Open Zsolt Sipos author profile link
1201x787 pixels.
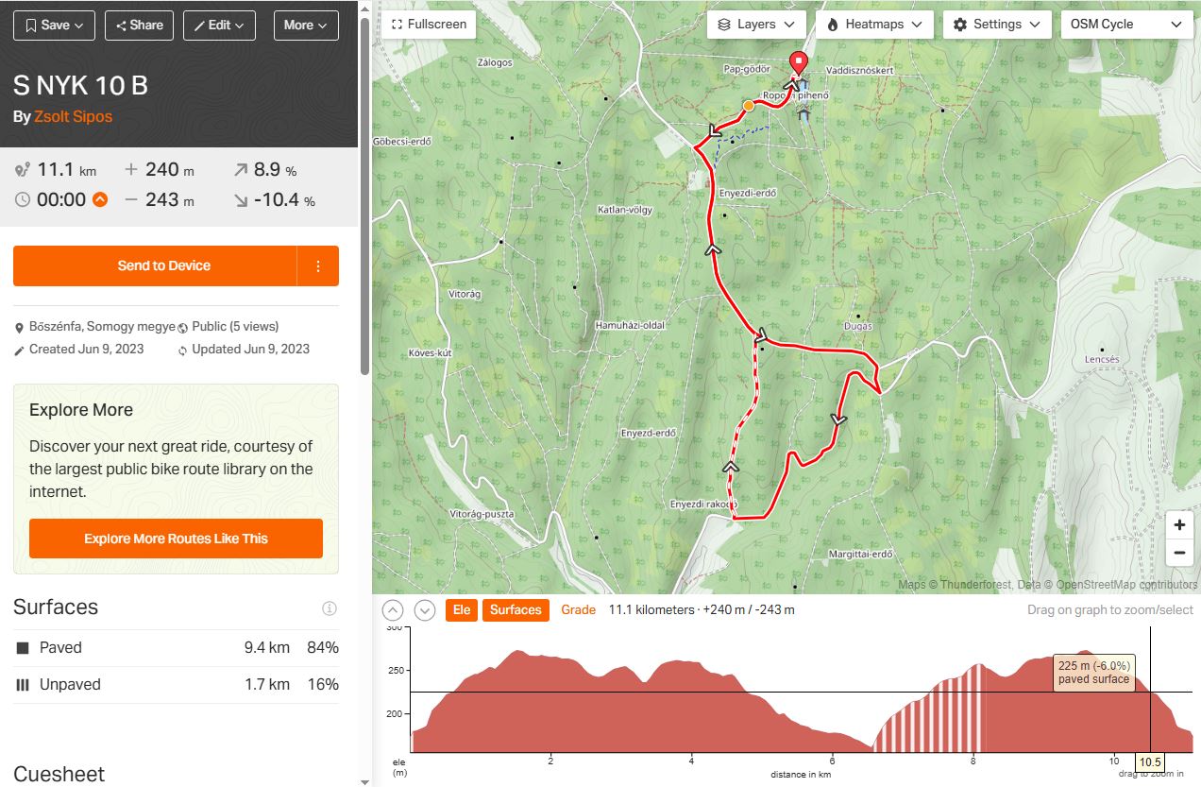(x=73, y=117)
